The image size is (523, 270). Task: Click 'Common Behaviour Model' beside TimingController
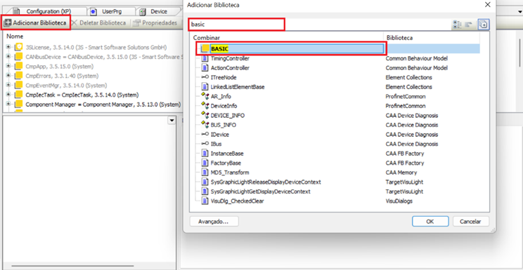click(417, 58)
